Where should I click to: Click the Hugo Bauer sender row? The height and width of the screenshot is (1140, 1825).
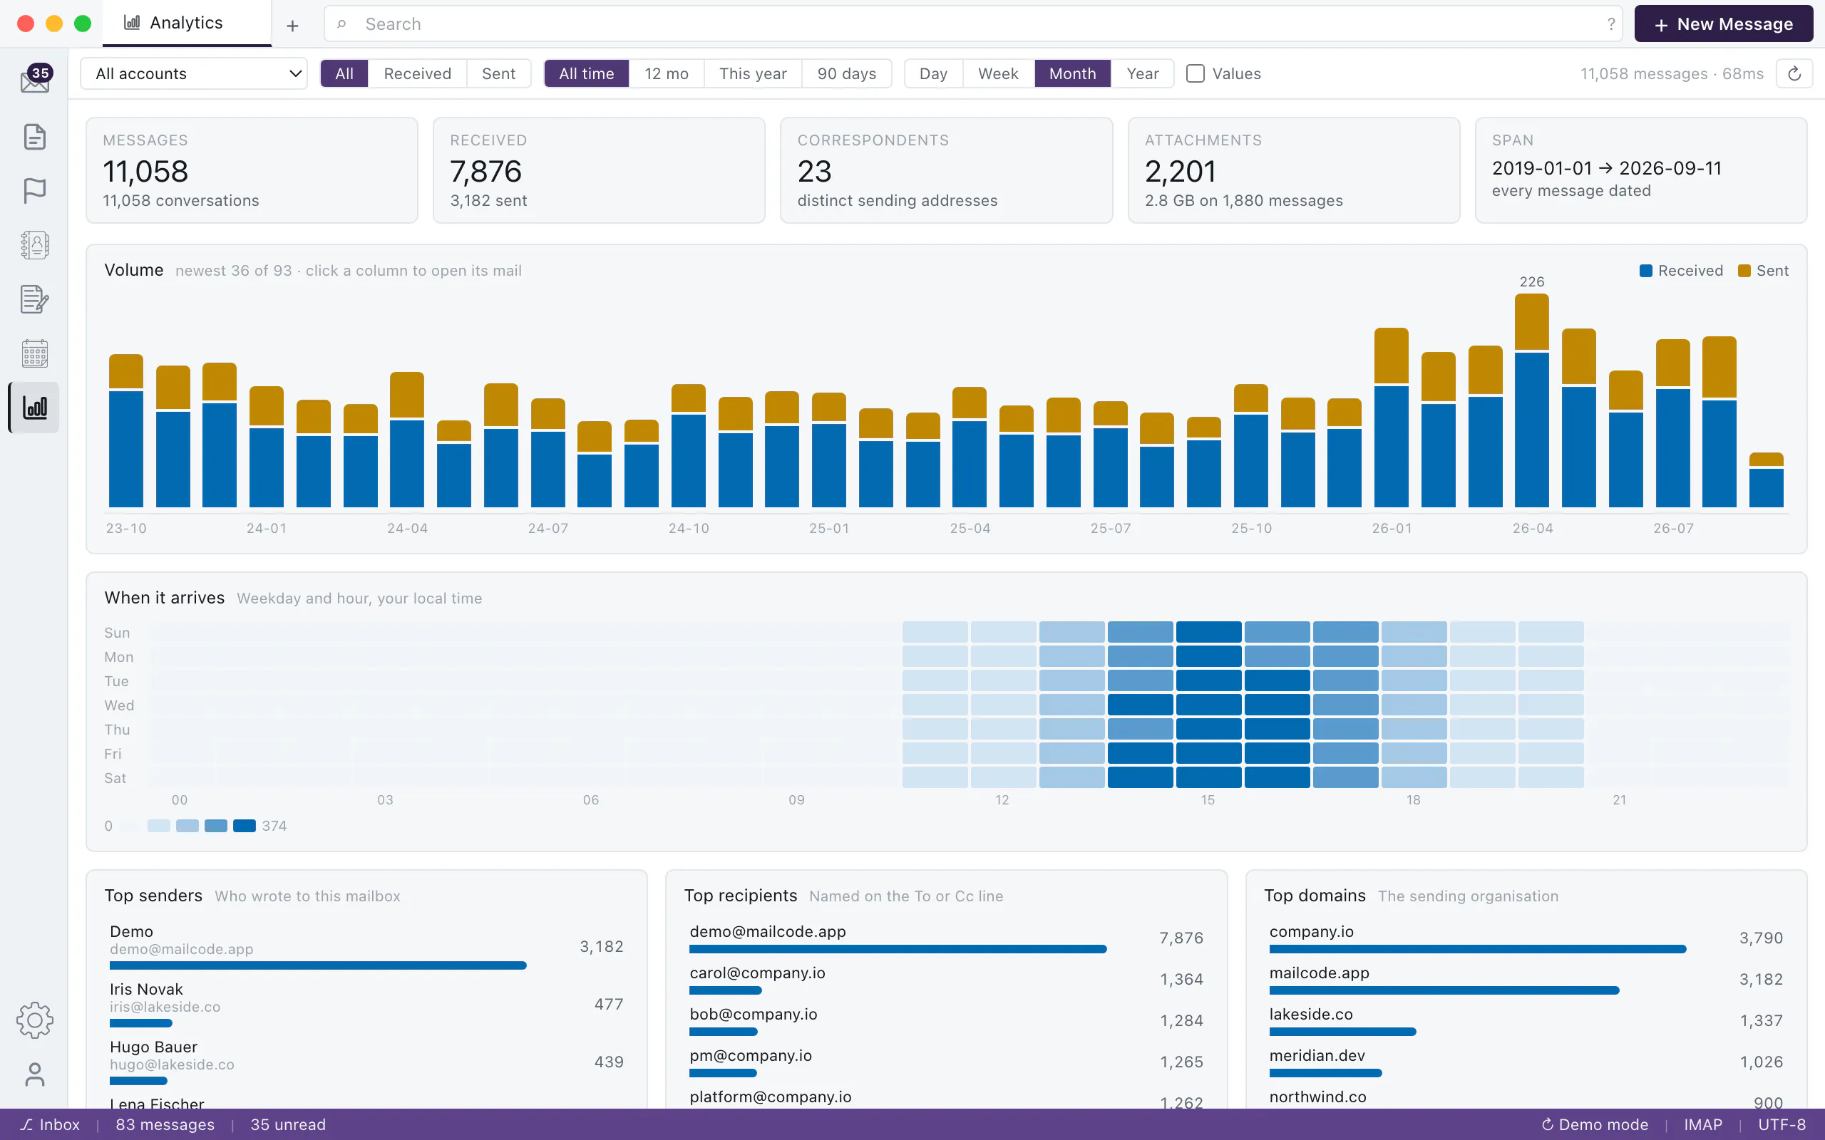pos(366,1062)
